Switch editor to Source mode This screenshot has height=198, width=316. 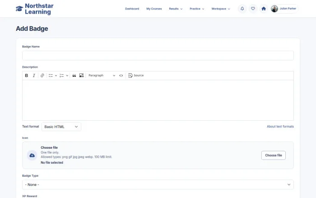coord(136,75)
